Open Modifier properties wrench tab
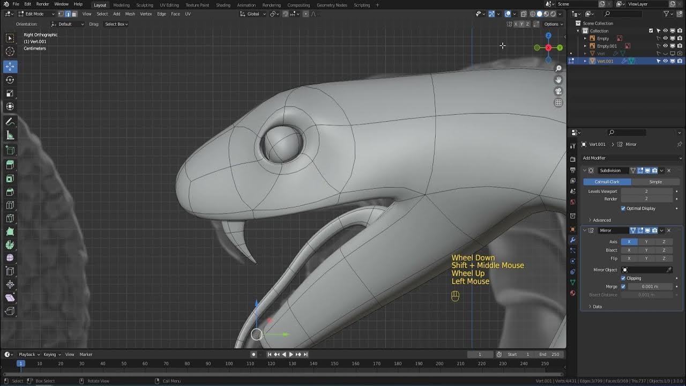 pyautogui.click(x=572, y=240)
